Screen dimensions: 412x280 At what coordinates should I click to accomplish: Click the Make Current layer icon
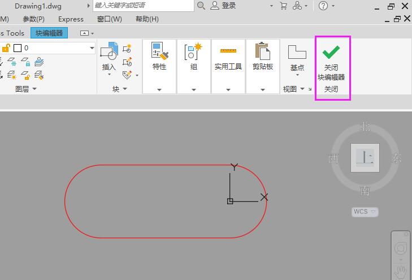click(x=39, y=62)
